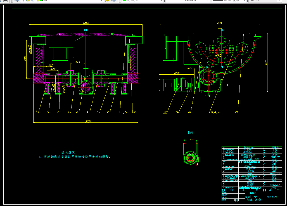Select the 3630 dimension in right view
Viewport: 287px width, 206px height.
coord(219,23)
